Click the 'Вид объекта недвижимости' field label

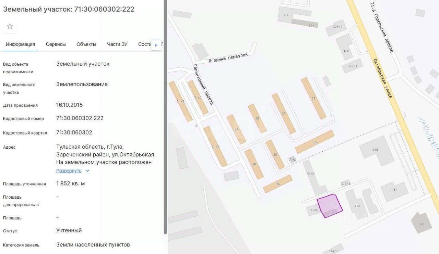coord(18,68)
